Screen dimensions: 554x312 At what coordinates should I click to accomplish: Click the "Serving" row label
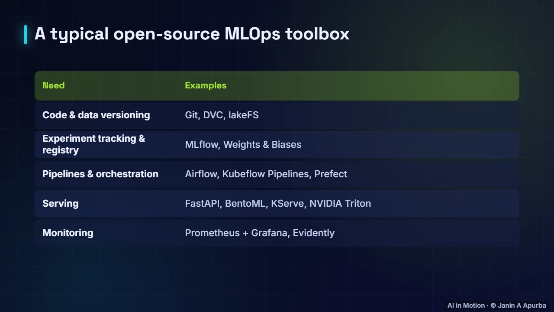coord(61,203)
